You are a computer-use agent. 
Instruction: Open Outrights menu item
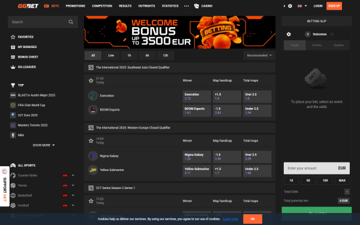coord(147,6)
